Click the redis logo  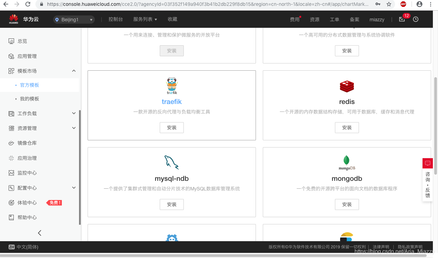tap(347, 86)
